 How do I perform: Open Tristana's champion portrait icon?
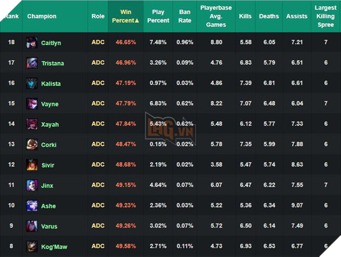(32, 63)
